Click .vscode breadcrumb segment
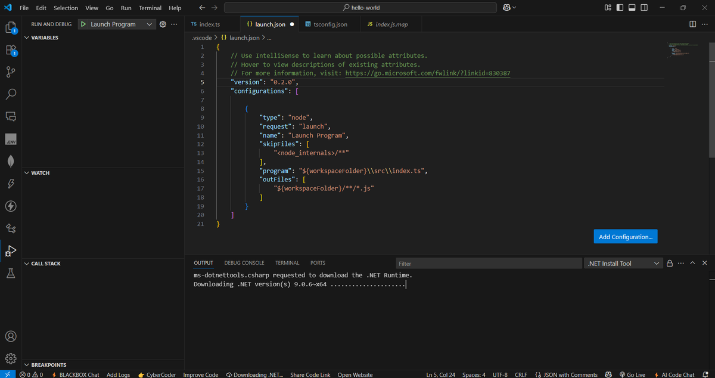The image size is (715, 378). 201,38
